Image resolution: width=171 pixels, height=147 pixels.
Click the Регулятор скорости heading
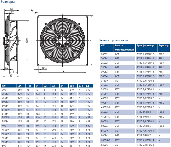tap(113, 40)
